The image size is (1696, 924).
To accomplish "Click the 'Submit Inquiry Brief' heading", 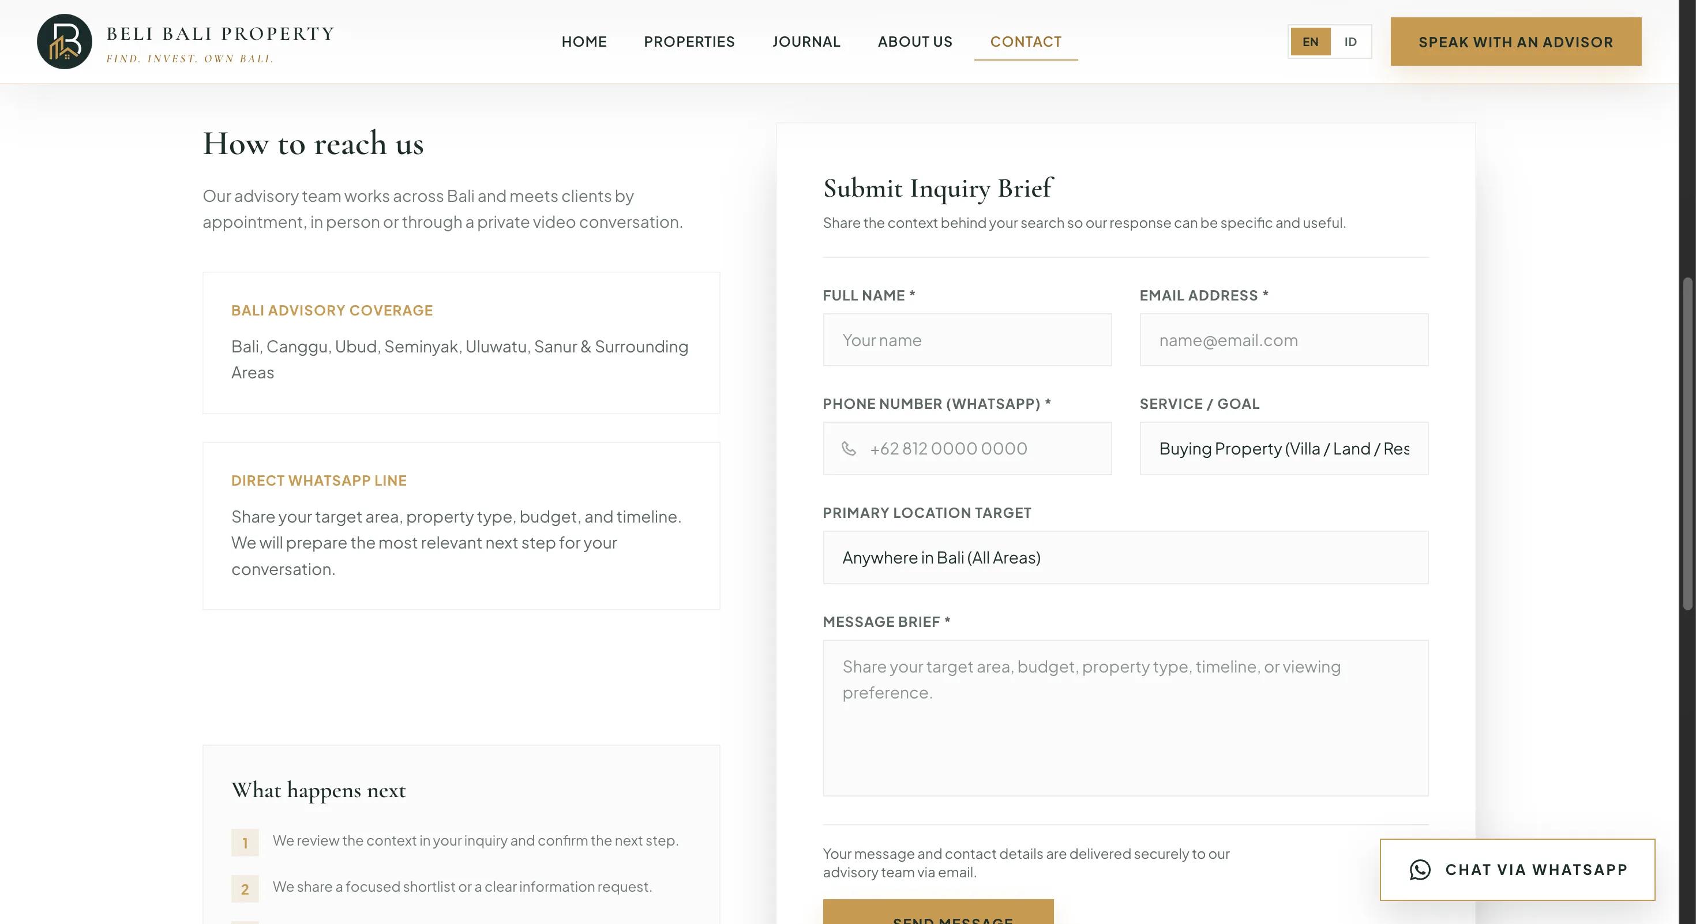I will pyautogui.click(x=938, y=188).
